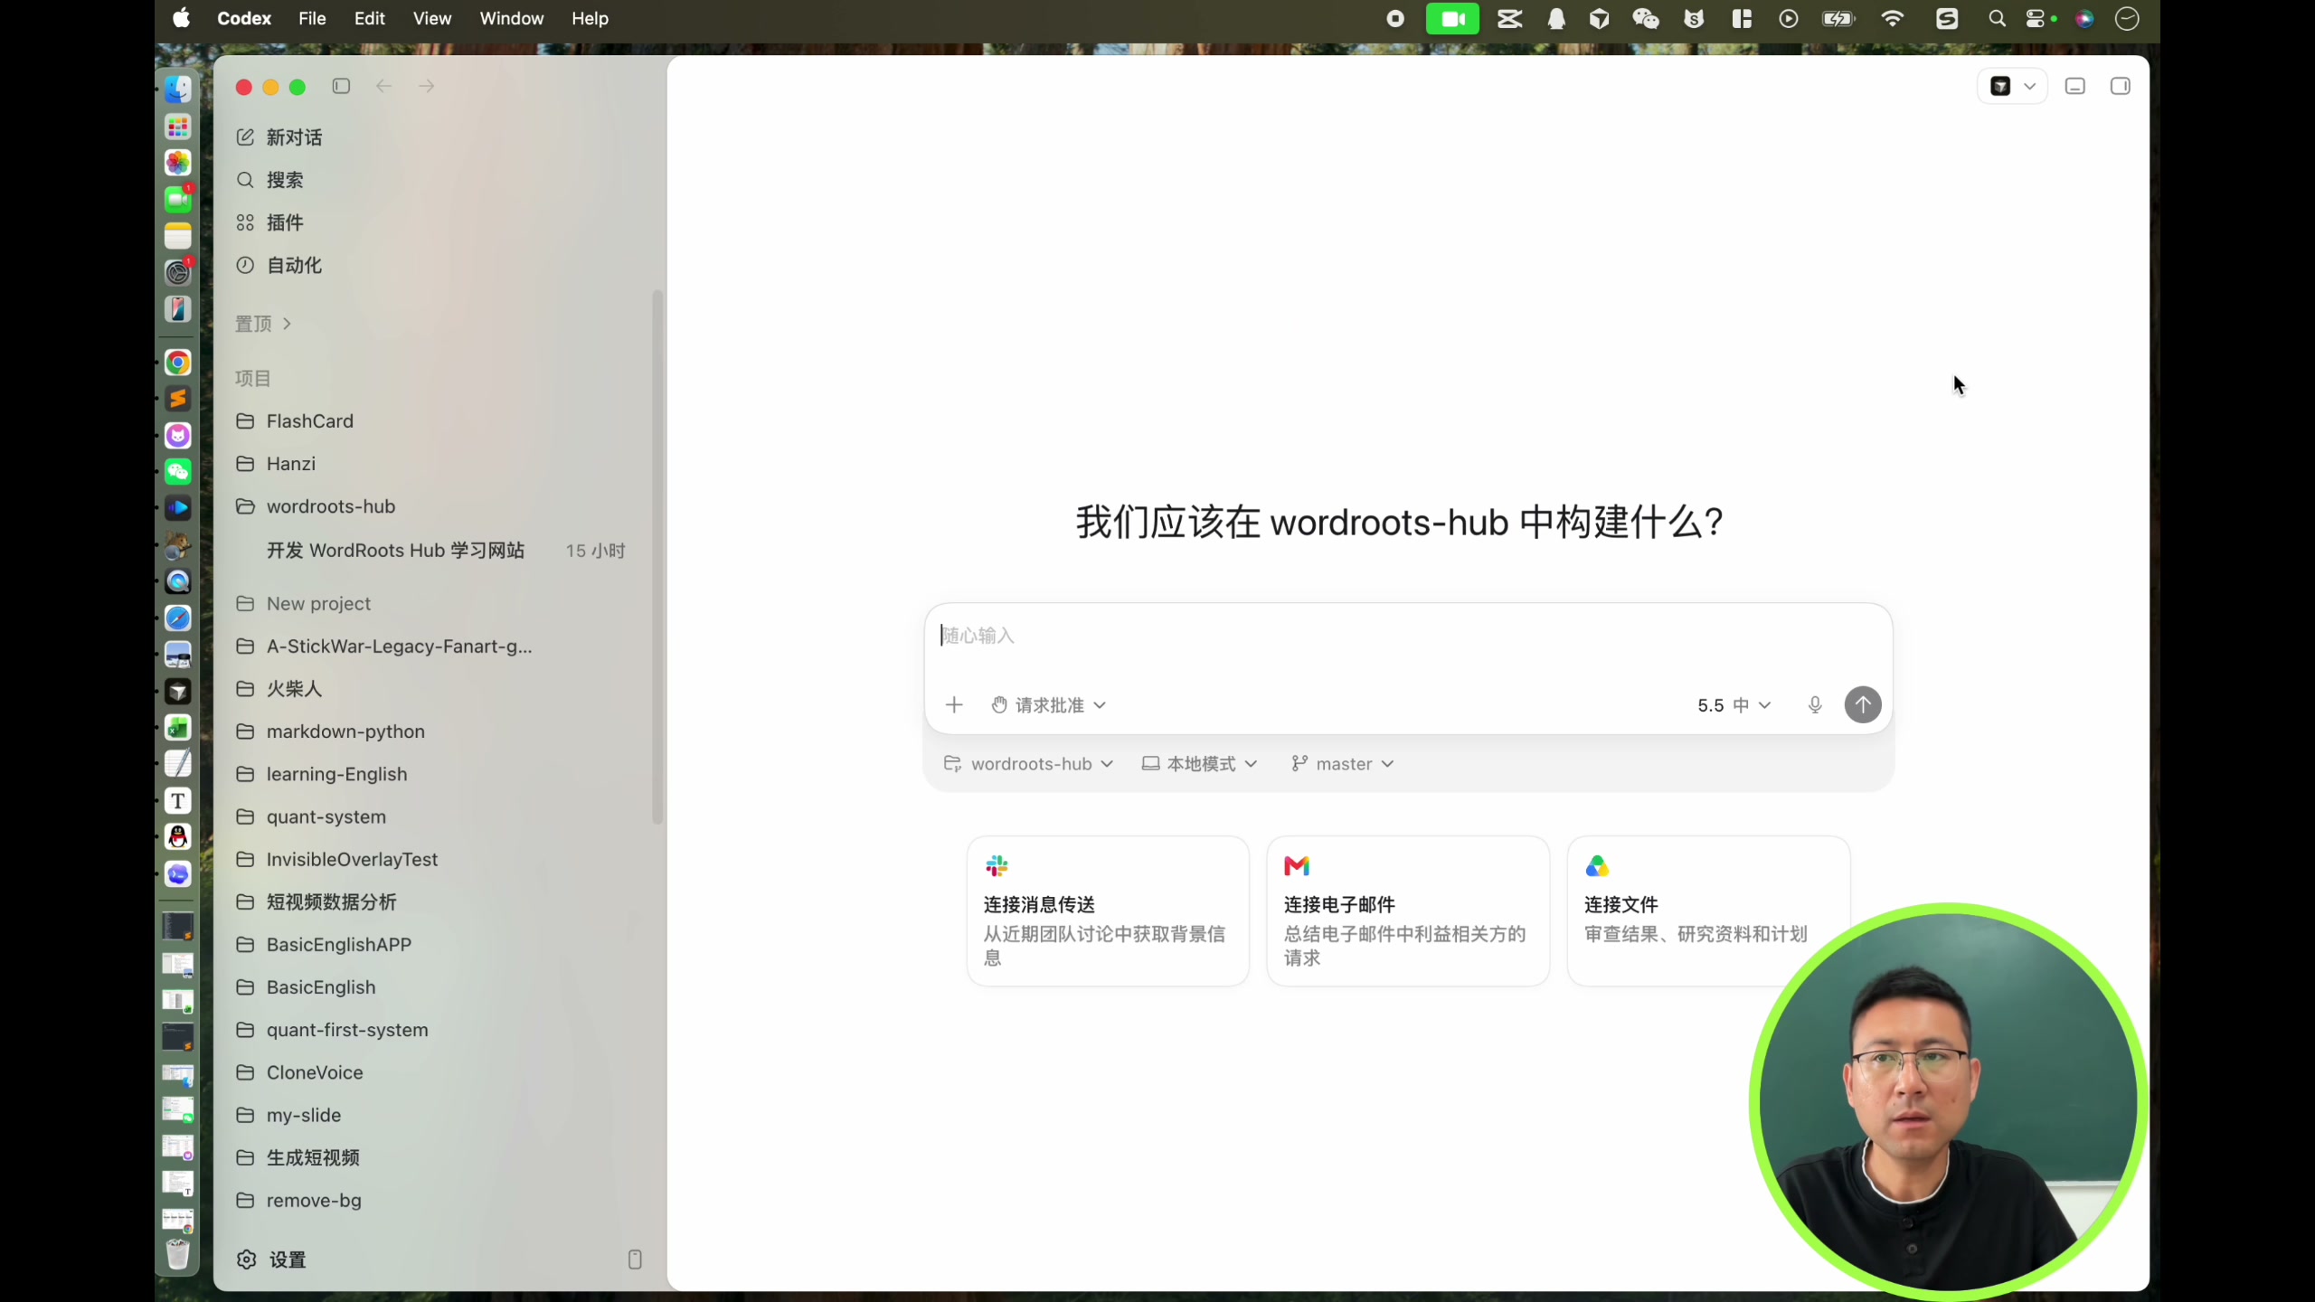The height and width of the screenshot is (1302, 2315).
Task: Click the send arrow button
Action: [x=1863, y=705]
